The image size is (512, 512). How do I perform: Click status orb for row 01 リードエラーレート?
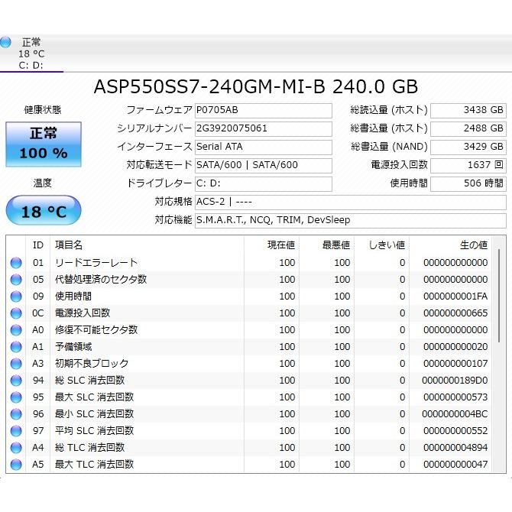[x=16, y=263]
